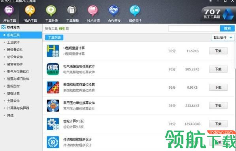This screenshot has width=236, height=151.
Task: Click the 齿轮计算9.5版 gear icon
Action: point(53,124)
